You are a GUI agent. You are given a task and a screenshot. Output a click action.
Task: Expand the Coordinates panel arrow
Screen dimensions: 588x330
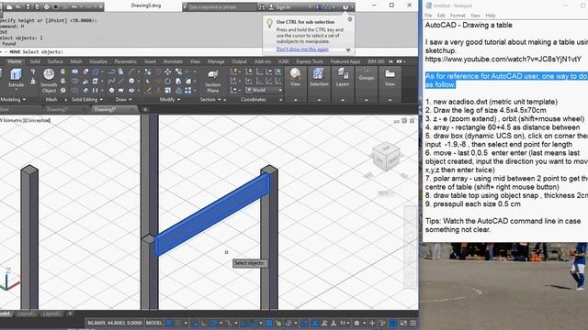point(281,100)
